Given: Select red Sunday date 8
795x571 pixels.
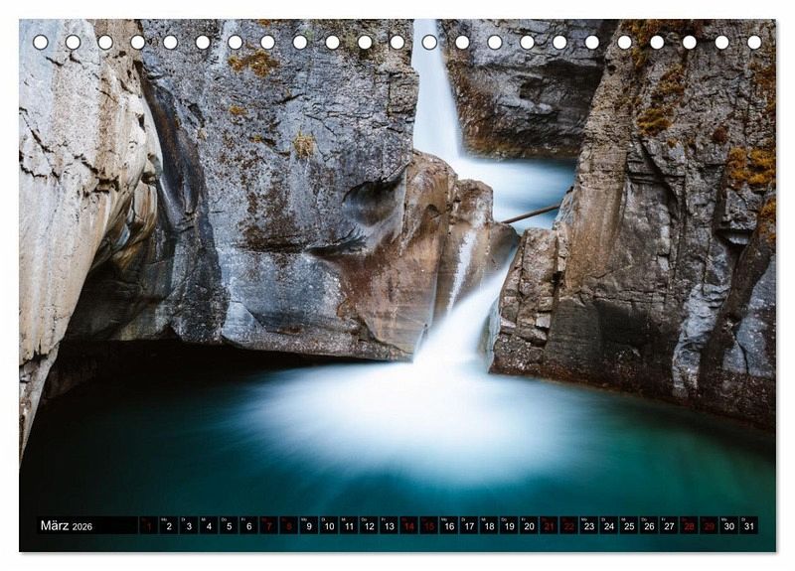Looking at the screenshot, I should pyautogui.click(x=289, y=525).
